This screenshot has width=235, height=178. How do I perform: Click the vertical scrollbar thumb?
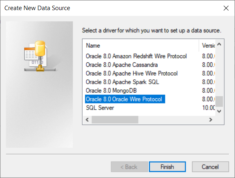pos(219,102)
